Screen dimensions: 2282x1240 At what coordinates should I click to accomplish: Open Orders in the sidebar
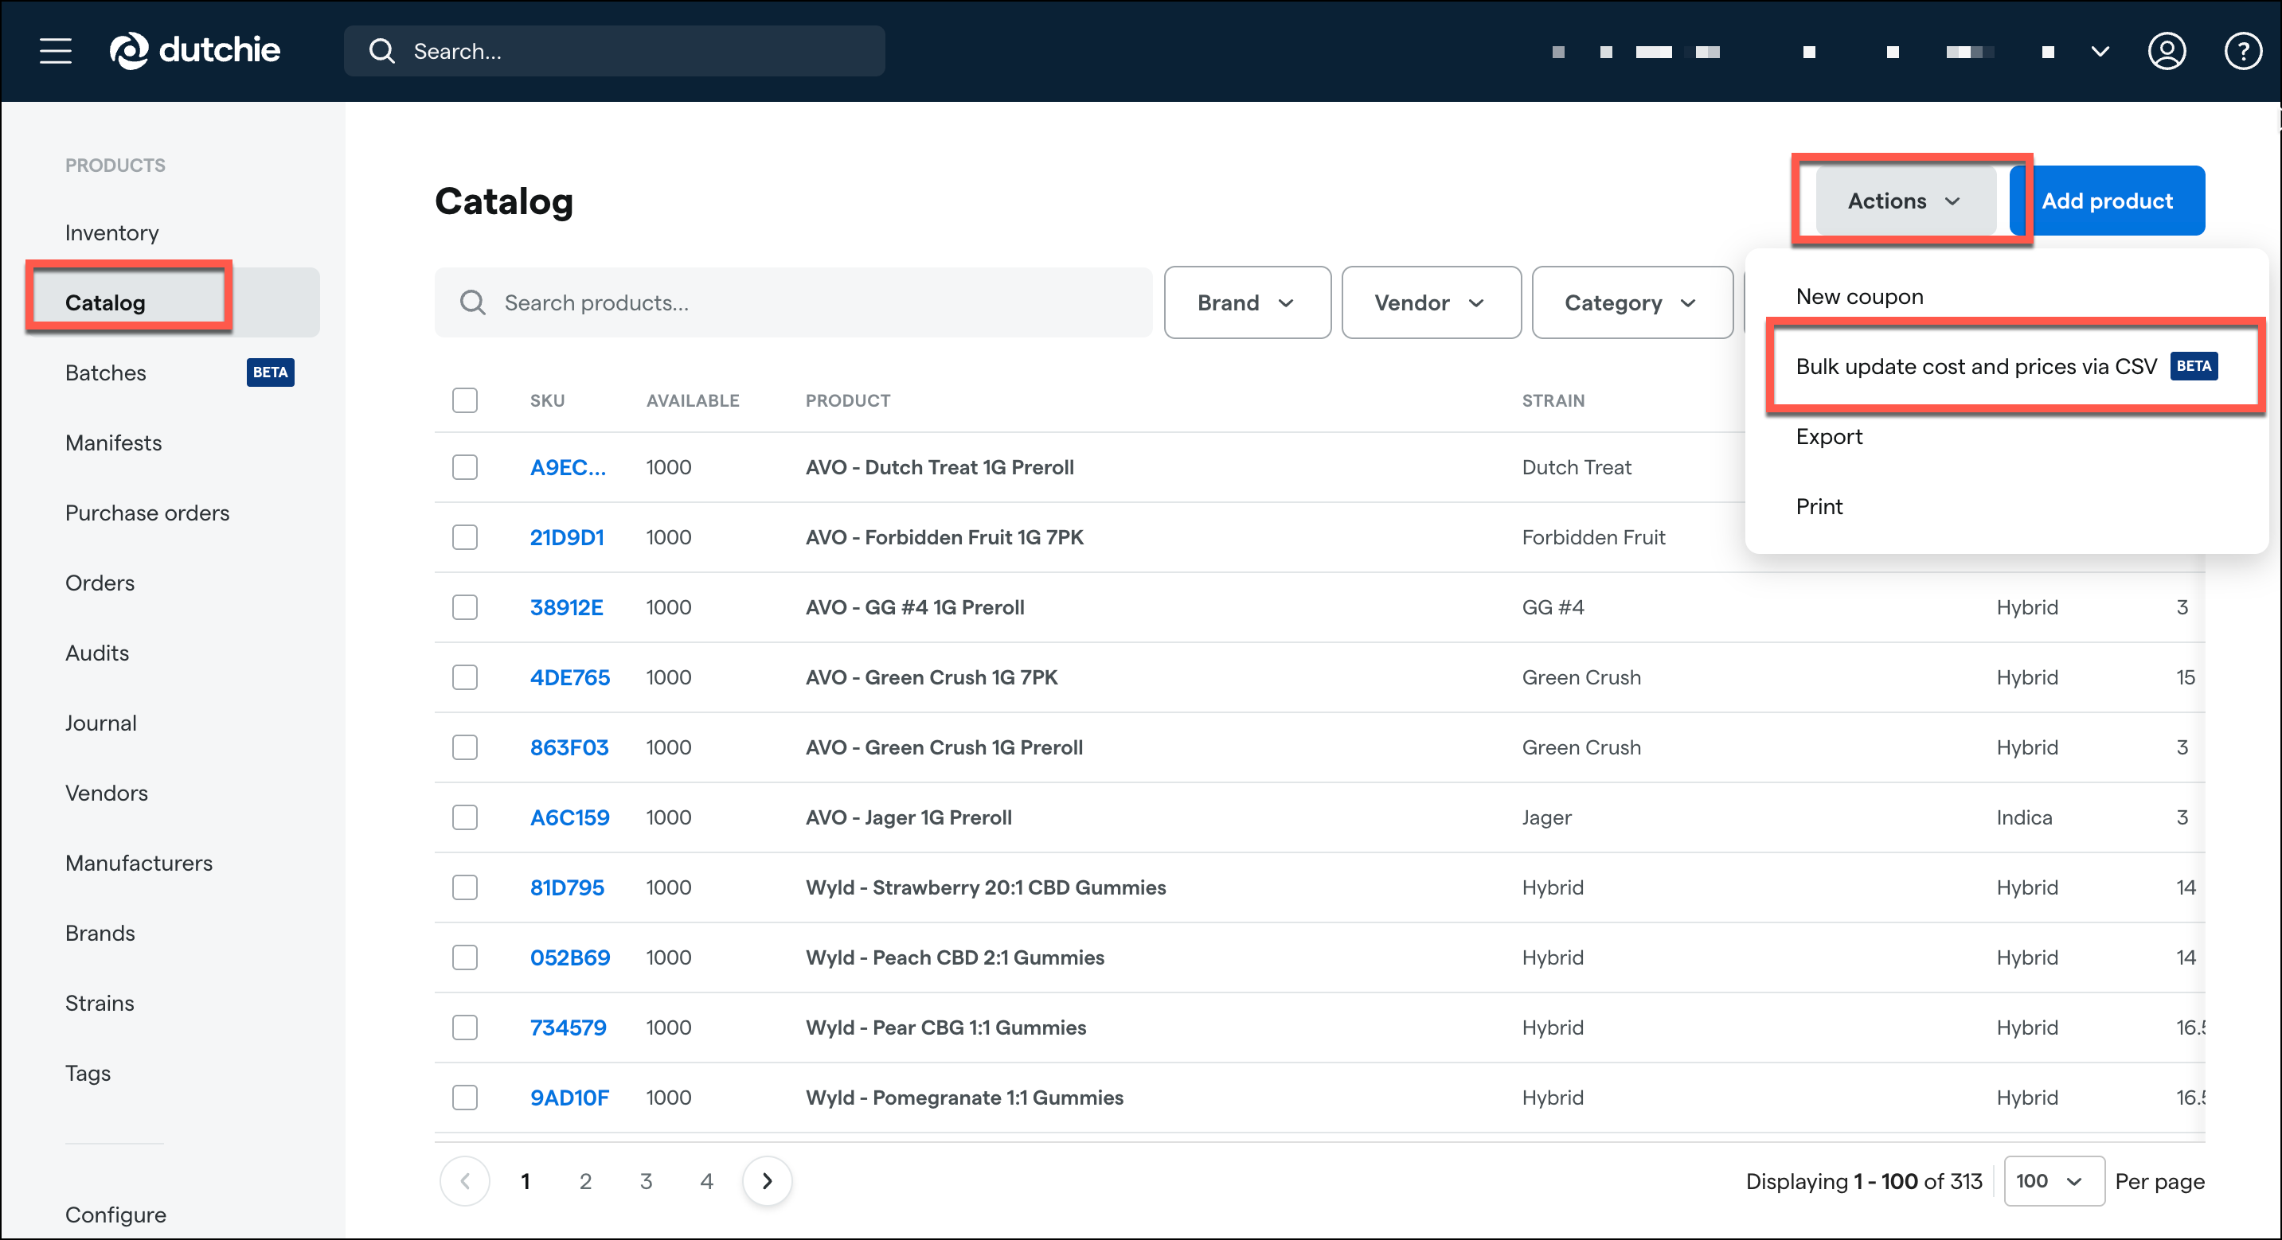[x=100, y=582]
